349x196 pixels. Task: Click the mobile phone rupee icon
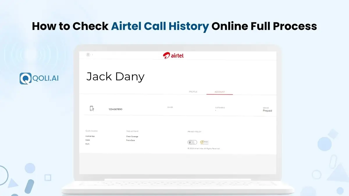[x=92, y=109]
